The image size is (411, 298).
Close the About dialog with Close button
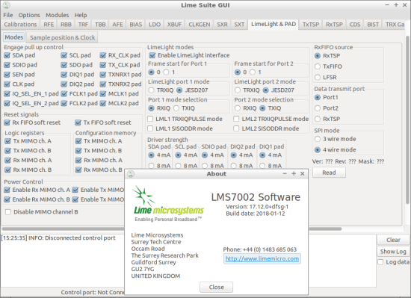click(x=216, y=287)
